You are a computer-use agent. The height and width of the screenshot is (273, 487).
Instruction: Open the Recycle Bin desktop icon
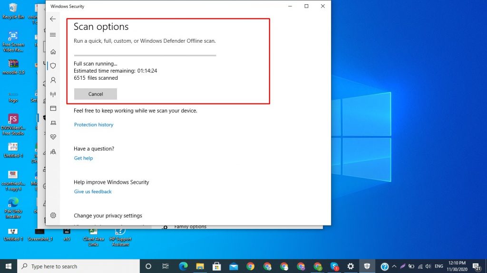(x=13, y=10)
